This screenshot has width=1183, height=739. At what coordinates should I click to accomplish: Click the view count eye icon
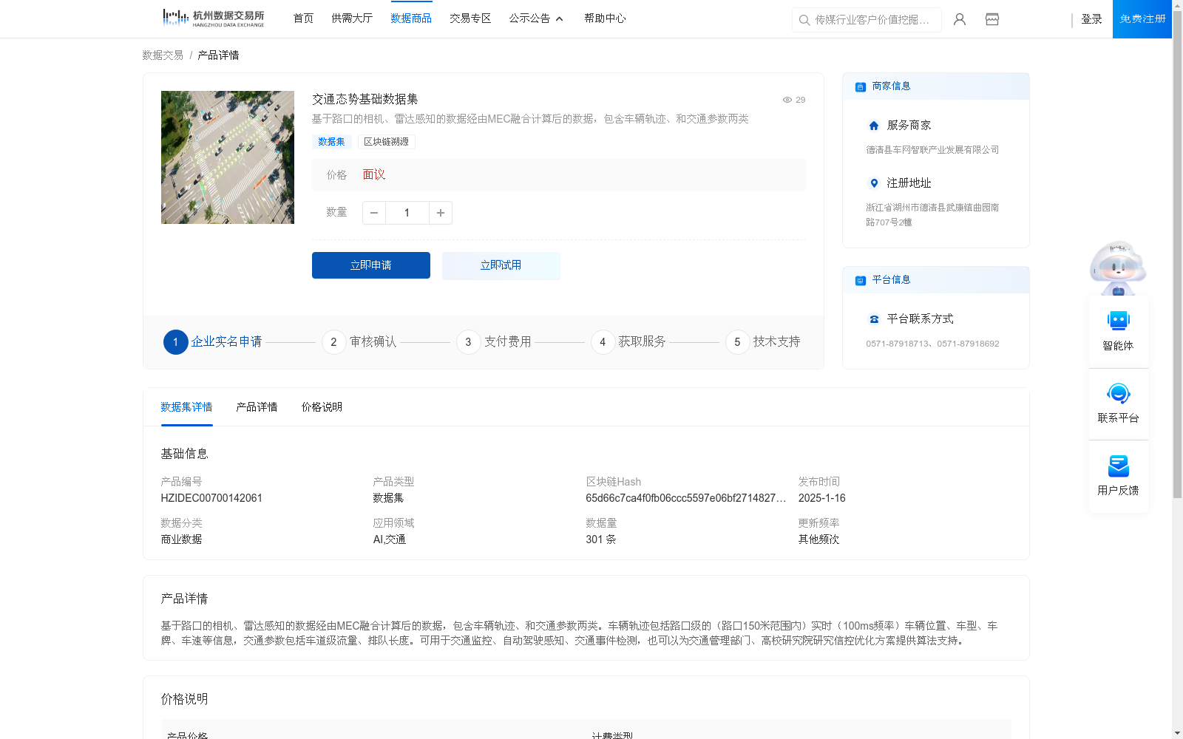pos(787,100)
